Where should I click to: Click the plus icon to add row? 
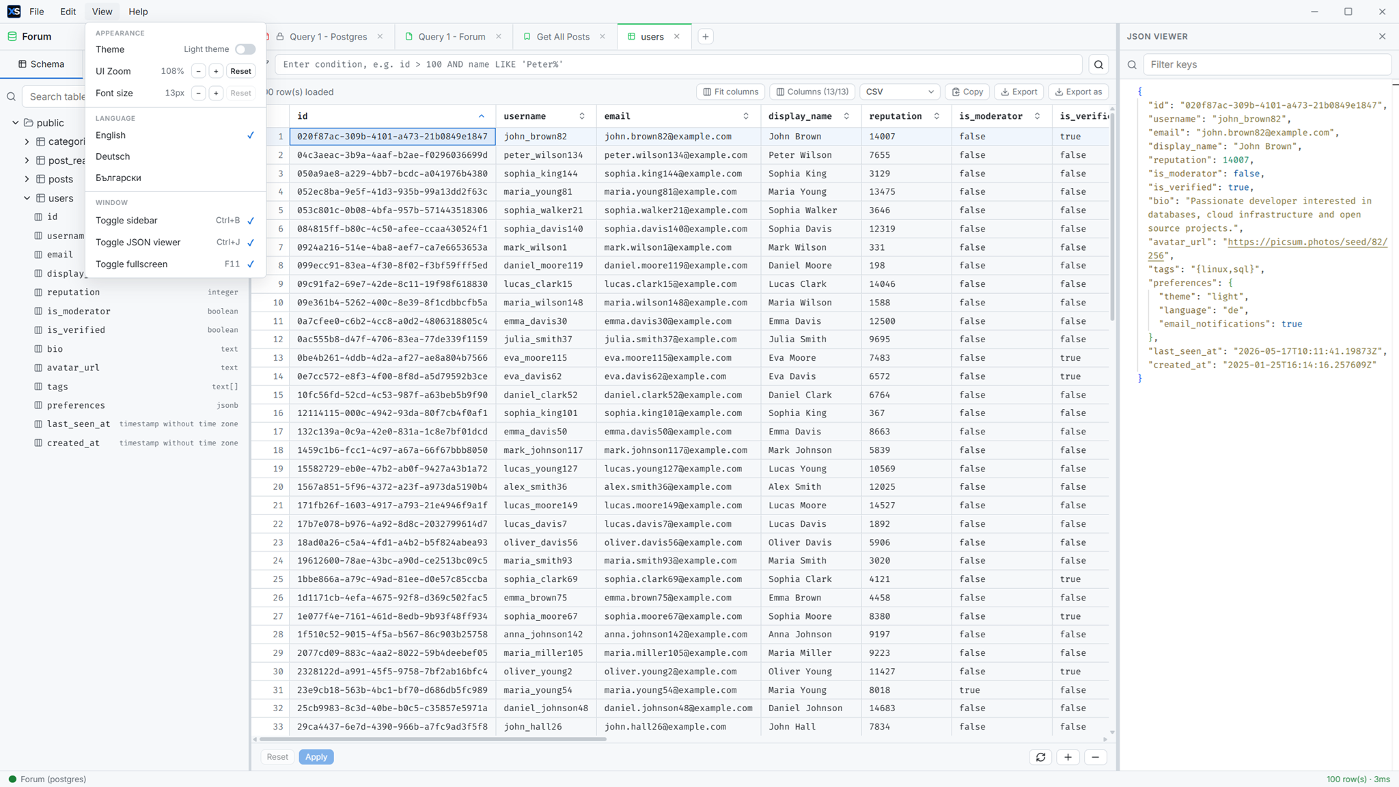coord(1068,757)
